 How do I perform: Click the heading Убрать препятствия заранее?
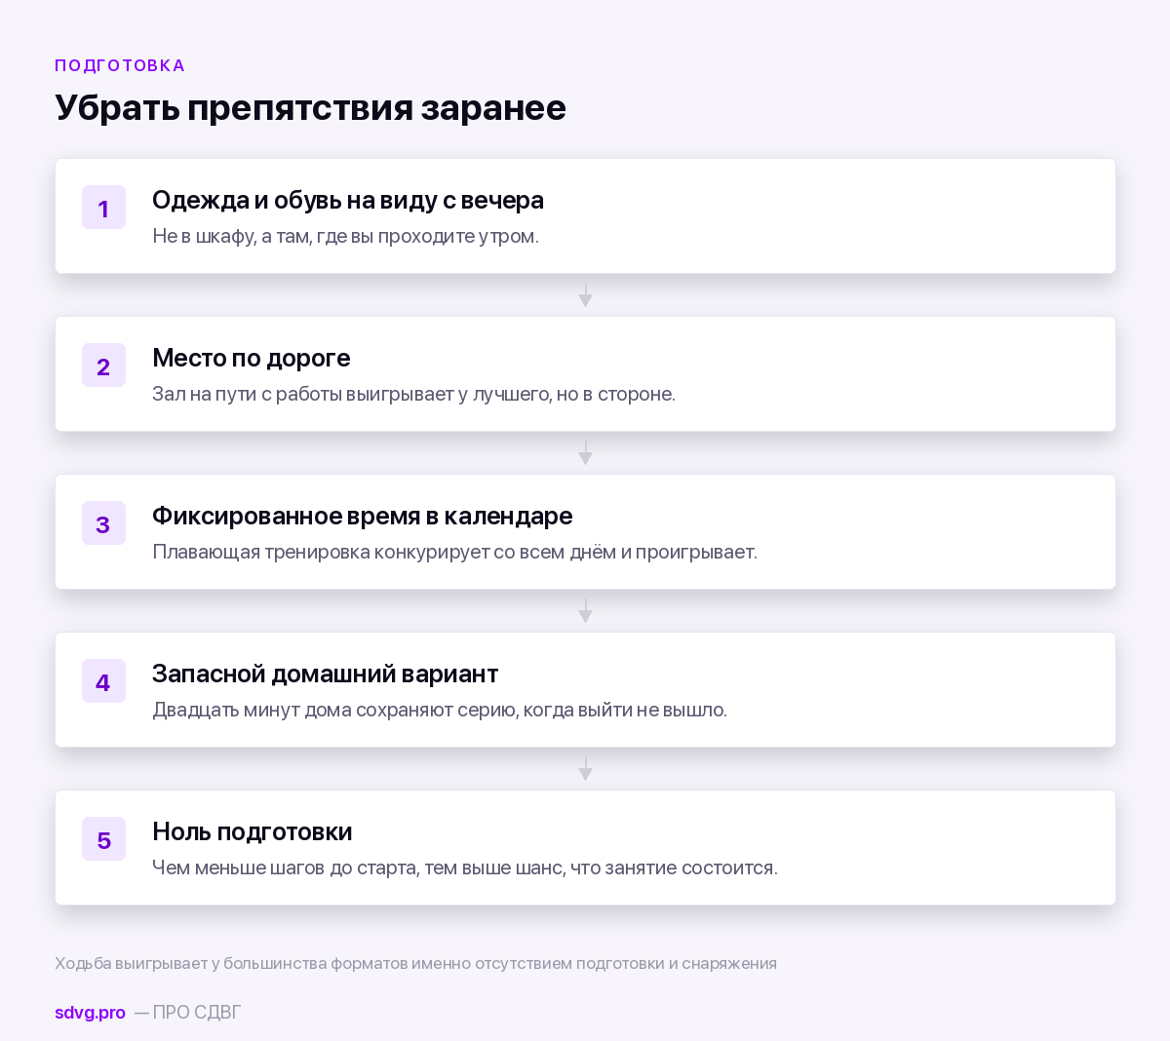[310, 107]
